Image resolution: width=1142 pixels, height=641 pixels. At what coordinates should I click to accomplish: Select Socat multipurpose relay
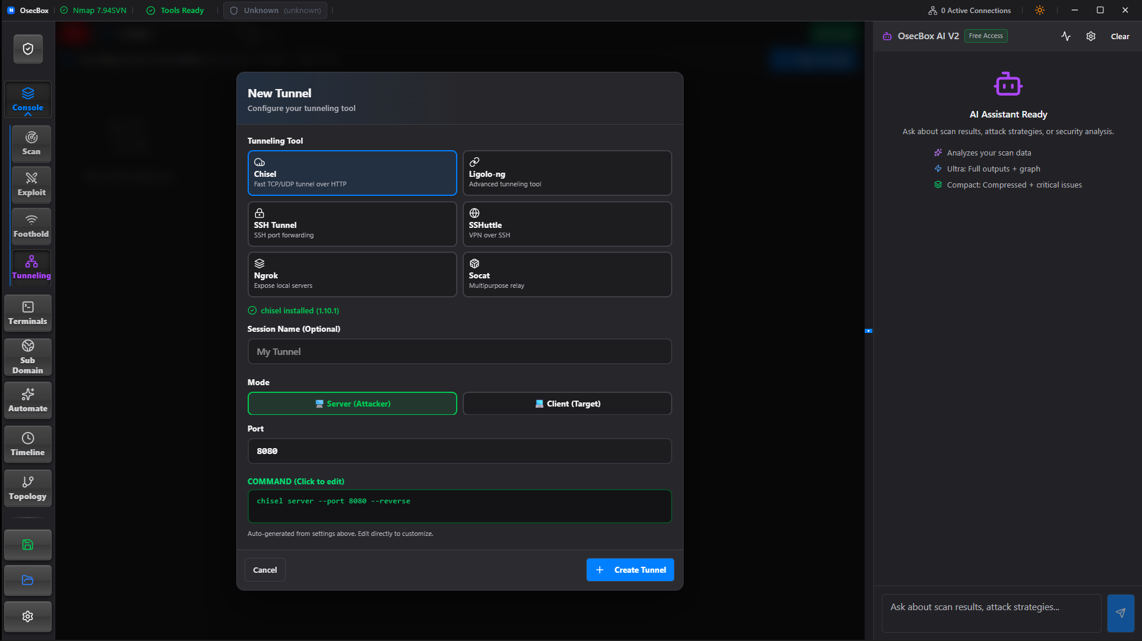[567, 274]
